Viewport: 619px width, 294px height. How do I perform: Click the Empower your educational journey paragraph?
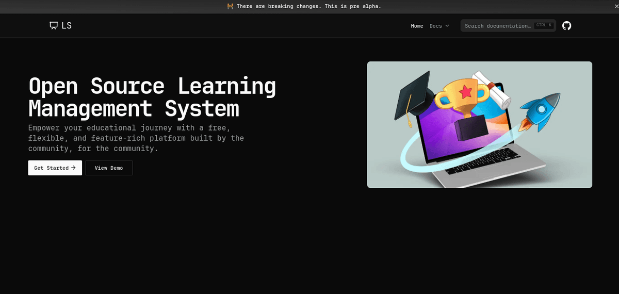(x=136, y=138)
